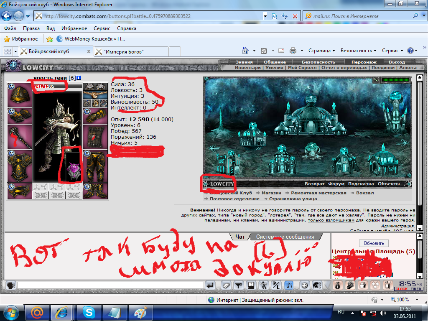Click Возврат on map bar
Viewport: 428px width, 321px height.
tap(314, 184)
